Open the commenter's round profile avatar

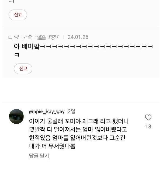point(16,116)
